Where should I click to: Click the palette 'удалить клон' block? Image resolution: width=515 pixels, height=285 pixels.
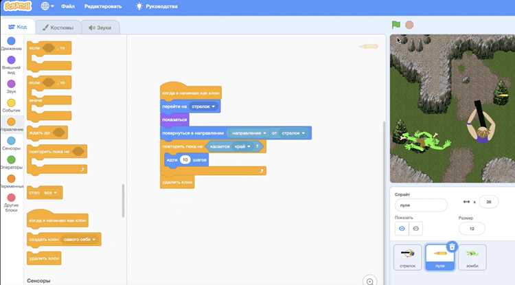point(44,258)
